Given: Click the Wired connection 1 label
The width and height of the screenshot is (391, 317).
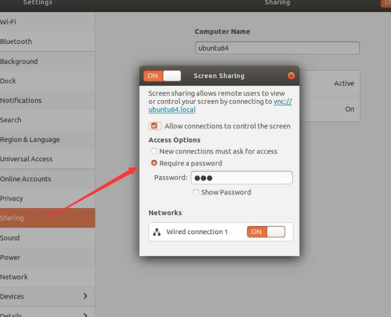Looking at the screenshot, I should coord(197,232).
